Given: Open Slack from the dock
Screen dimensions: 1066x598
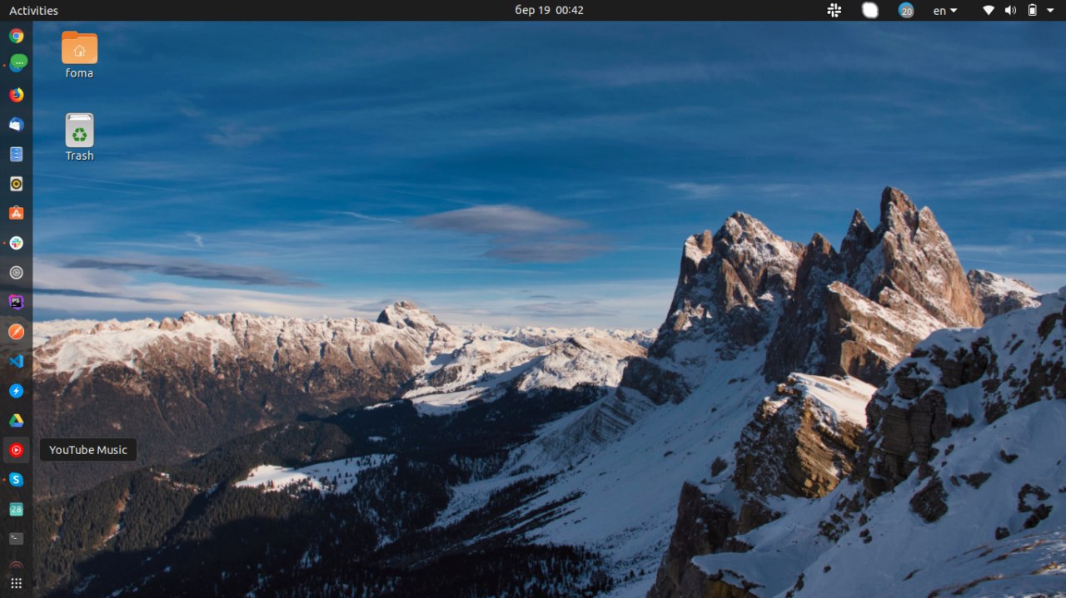Looking at the screenshot, I should tap(16, 243).
